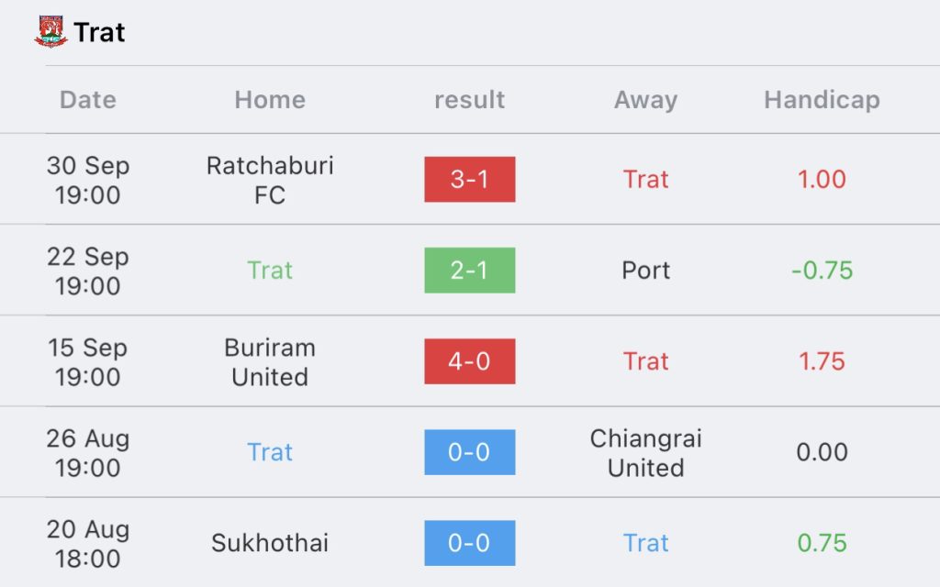Click the Handicap column header

coord(822,99)
